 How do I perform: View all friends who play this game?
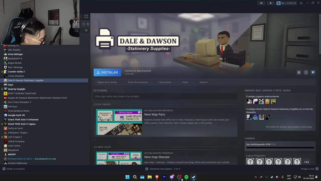coord(289,127)
